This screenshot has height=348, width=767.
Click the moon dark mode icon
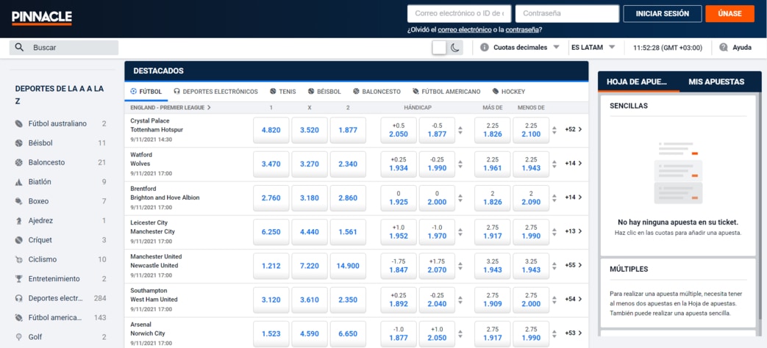[x=455, y=48]
